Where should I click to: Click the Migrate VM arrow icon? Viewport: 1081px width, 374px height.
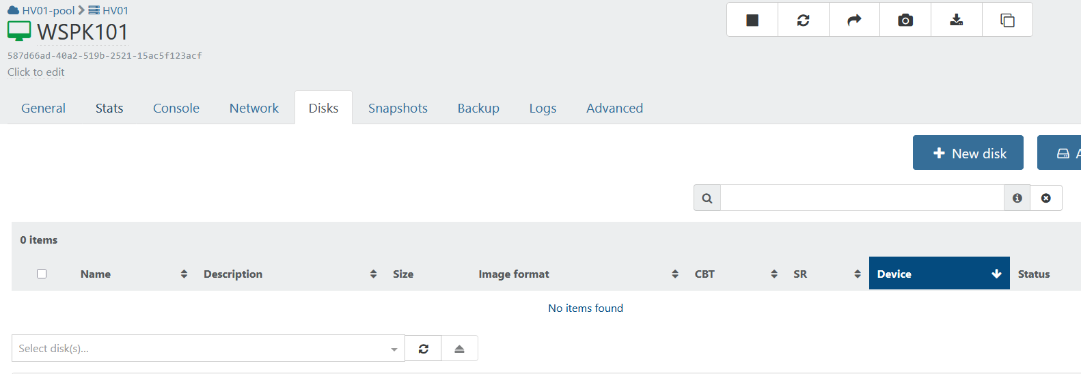(854, 20)
